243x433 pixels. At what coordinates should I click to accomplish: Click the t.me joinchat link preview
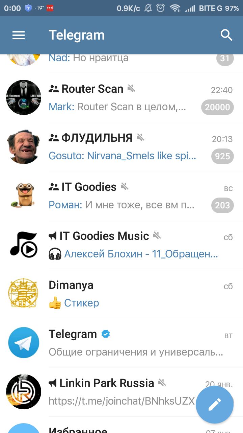point(122,401)
